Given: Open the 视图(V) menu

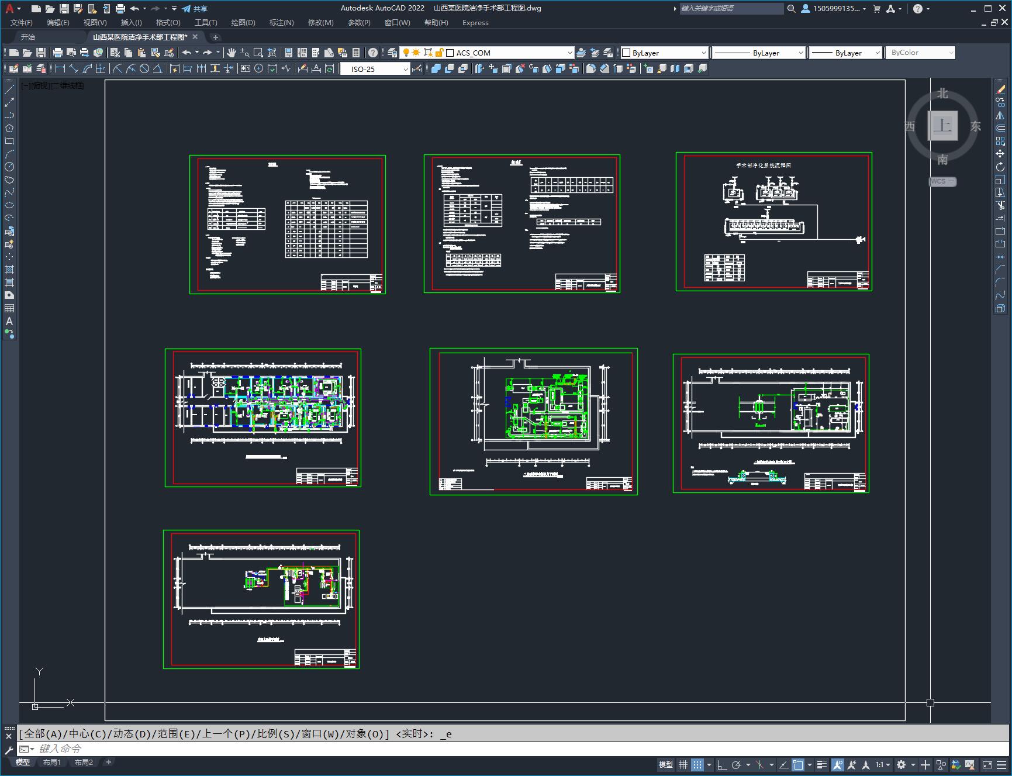Looking at the screenshot, I should 95,22.
